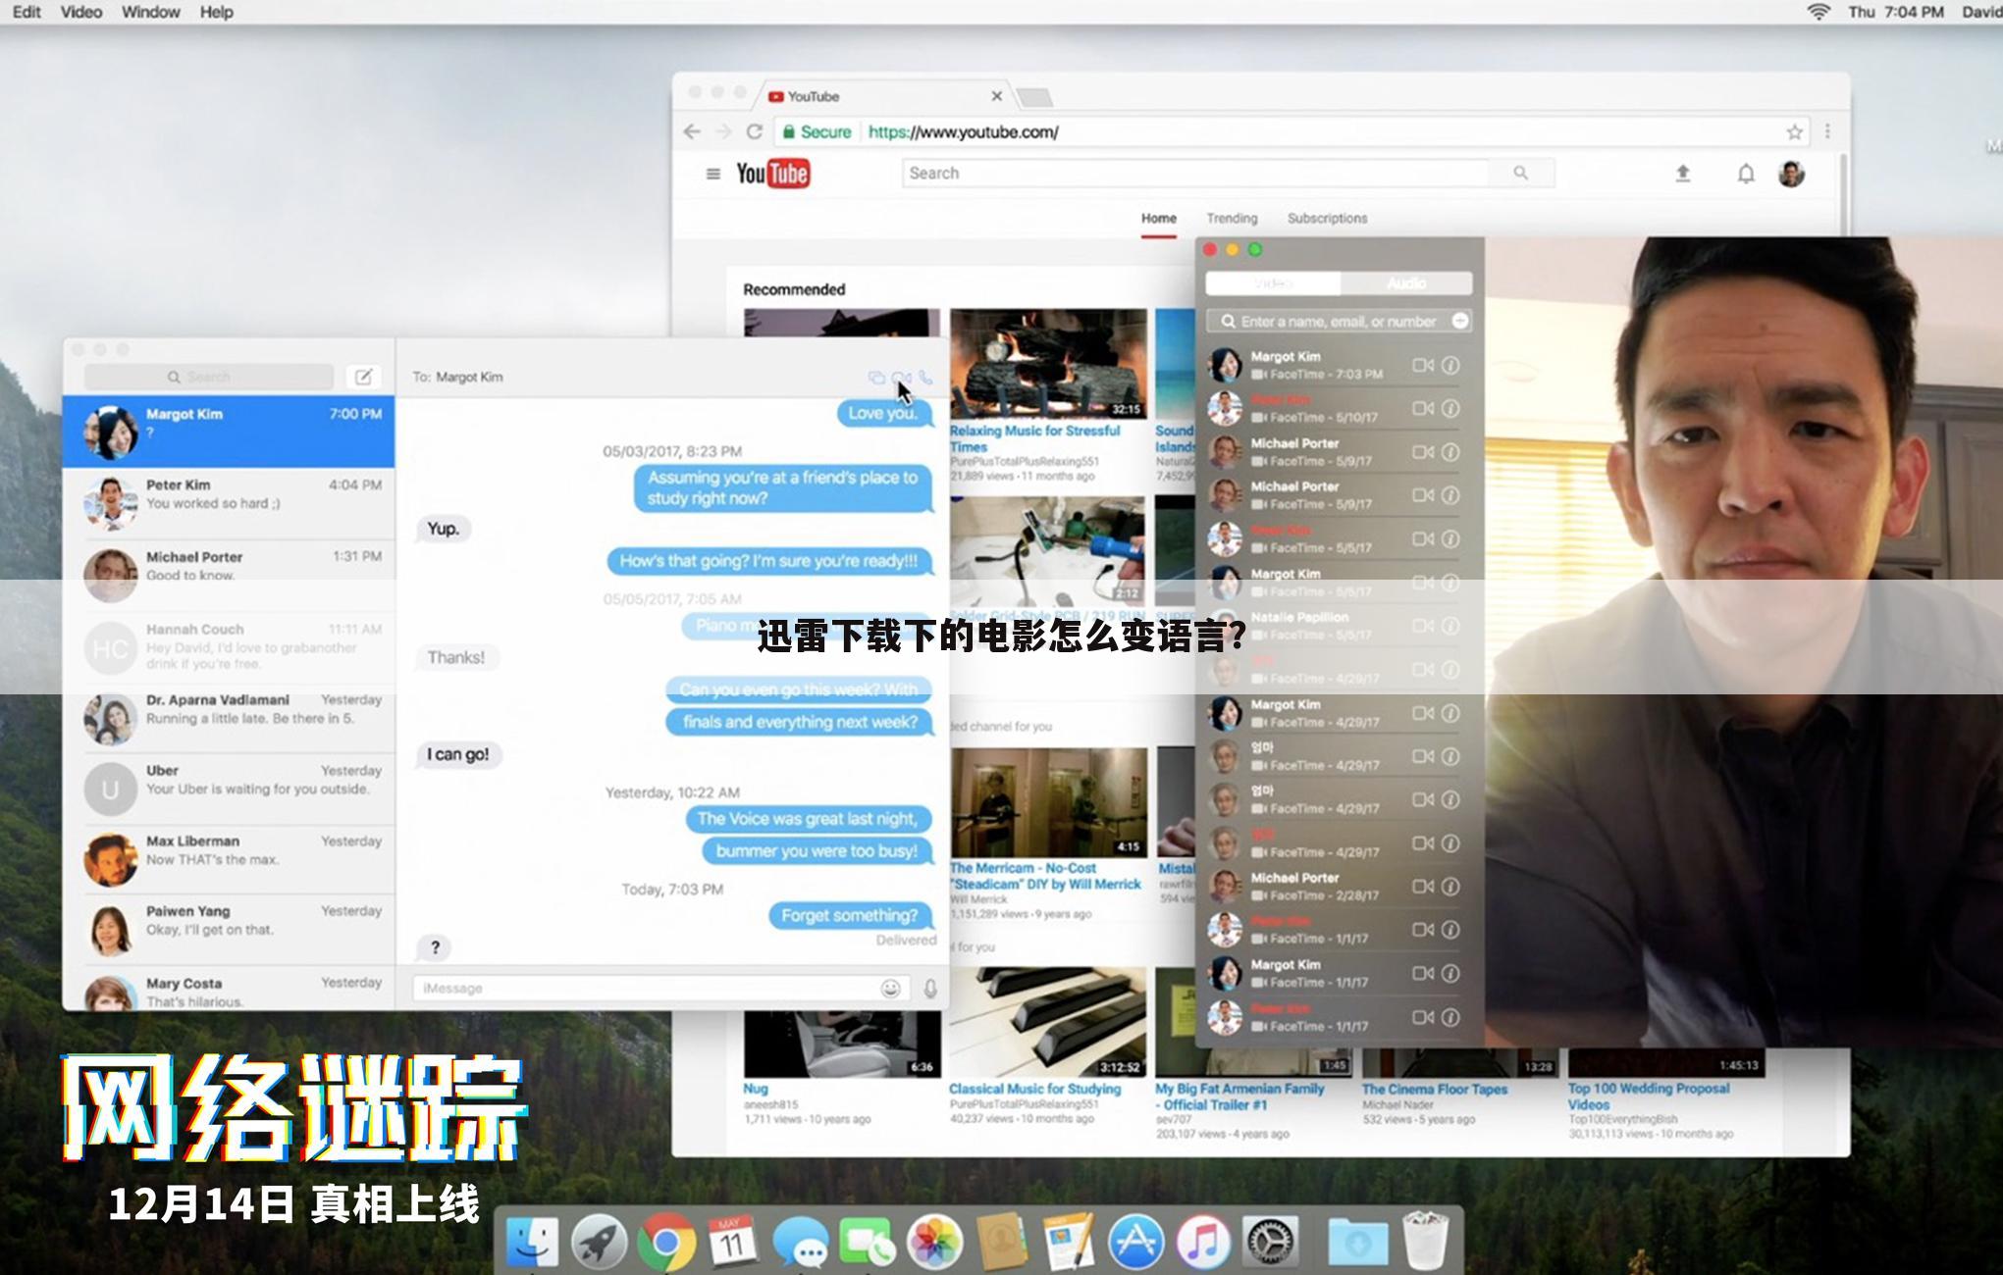Open Dr. Aparna Vadlamani conversation
This screenshot has height=1275, width=2003.
click(229, 719)
